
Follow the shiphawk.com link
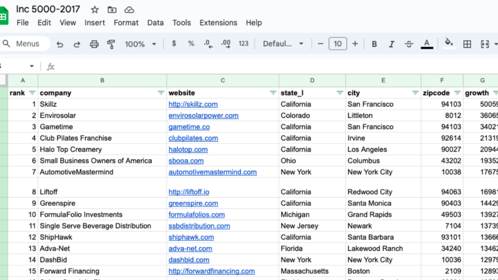pos(191,237)
